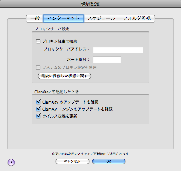This screenshot has width=181, height=171.
Task: Click the ClamXav を起動したとき group heading
Action: pyautogui.click(x=56, y=92)
